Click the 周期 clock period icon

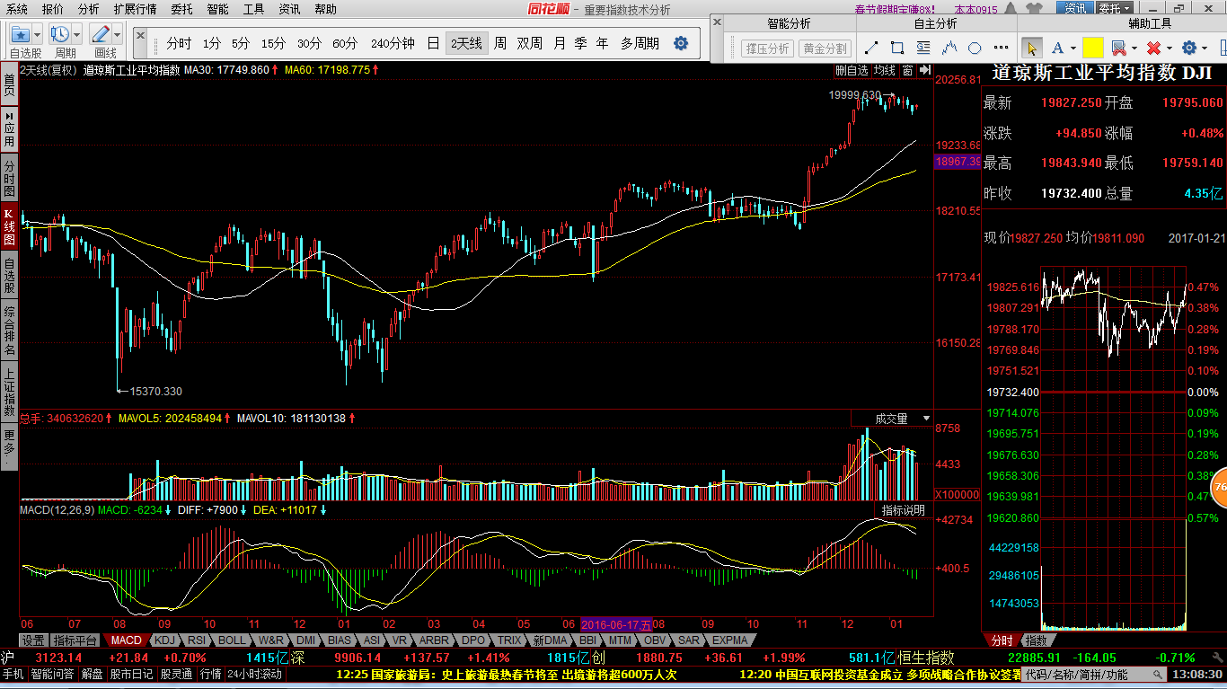click(61, 35)
